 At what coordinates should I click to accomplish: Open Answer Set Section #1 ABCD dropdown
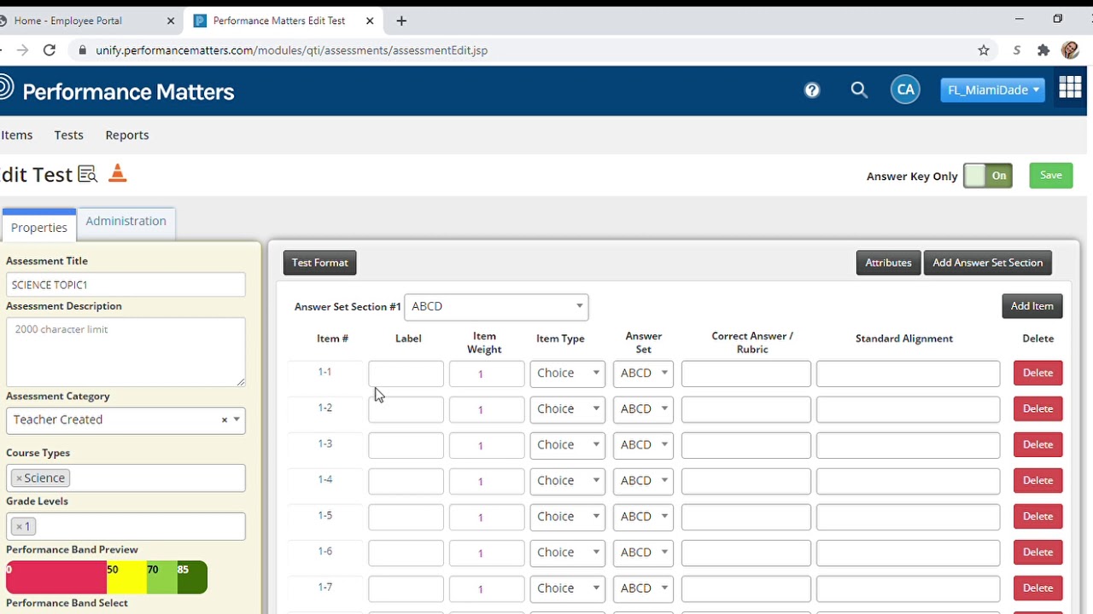pyautogui.click(x=496, y=306)
